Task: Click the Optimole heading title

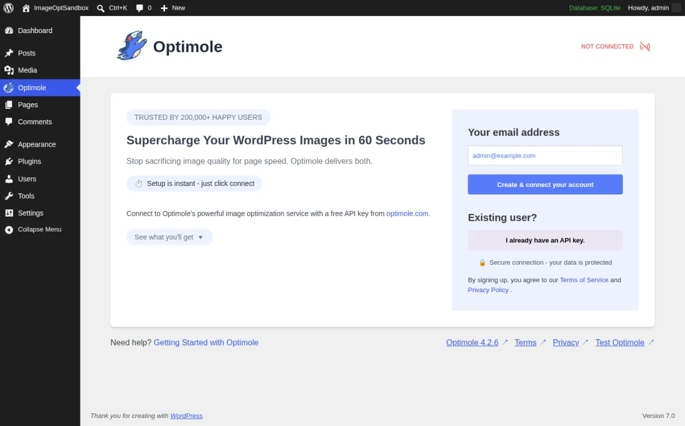Action: [x=188, y=47]
